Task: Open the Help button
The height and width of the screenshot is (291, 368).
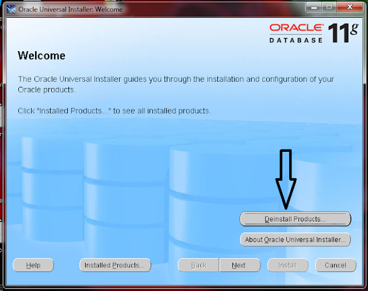Action: (x=33, y=265)
